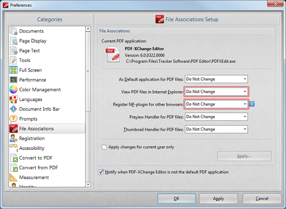Click the bottom Apply button
Viewport: 286px width, 209px height.
click(x=219, y=198)
